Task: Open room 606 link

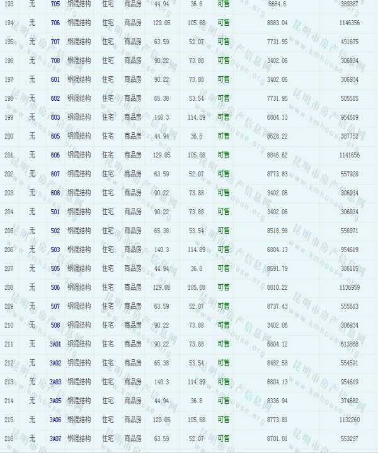Action: pyautogui.click(x=55, y=155)
